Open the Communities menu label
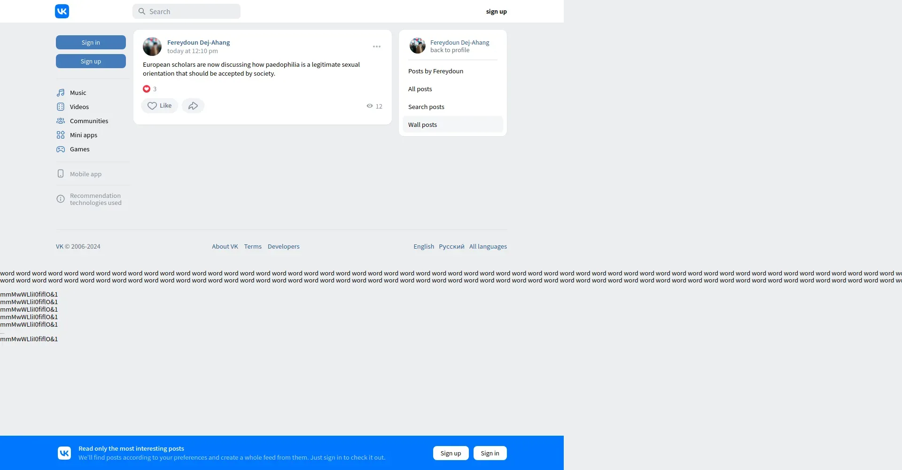Viewport: 902px width, 470px height. coord(89,121)
